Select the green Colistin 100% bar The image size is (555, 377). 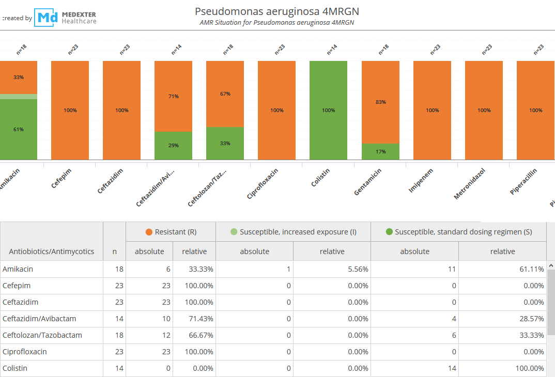point(328,111)
